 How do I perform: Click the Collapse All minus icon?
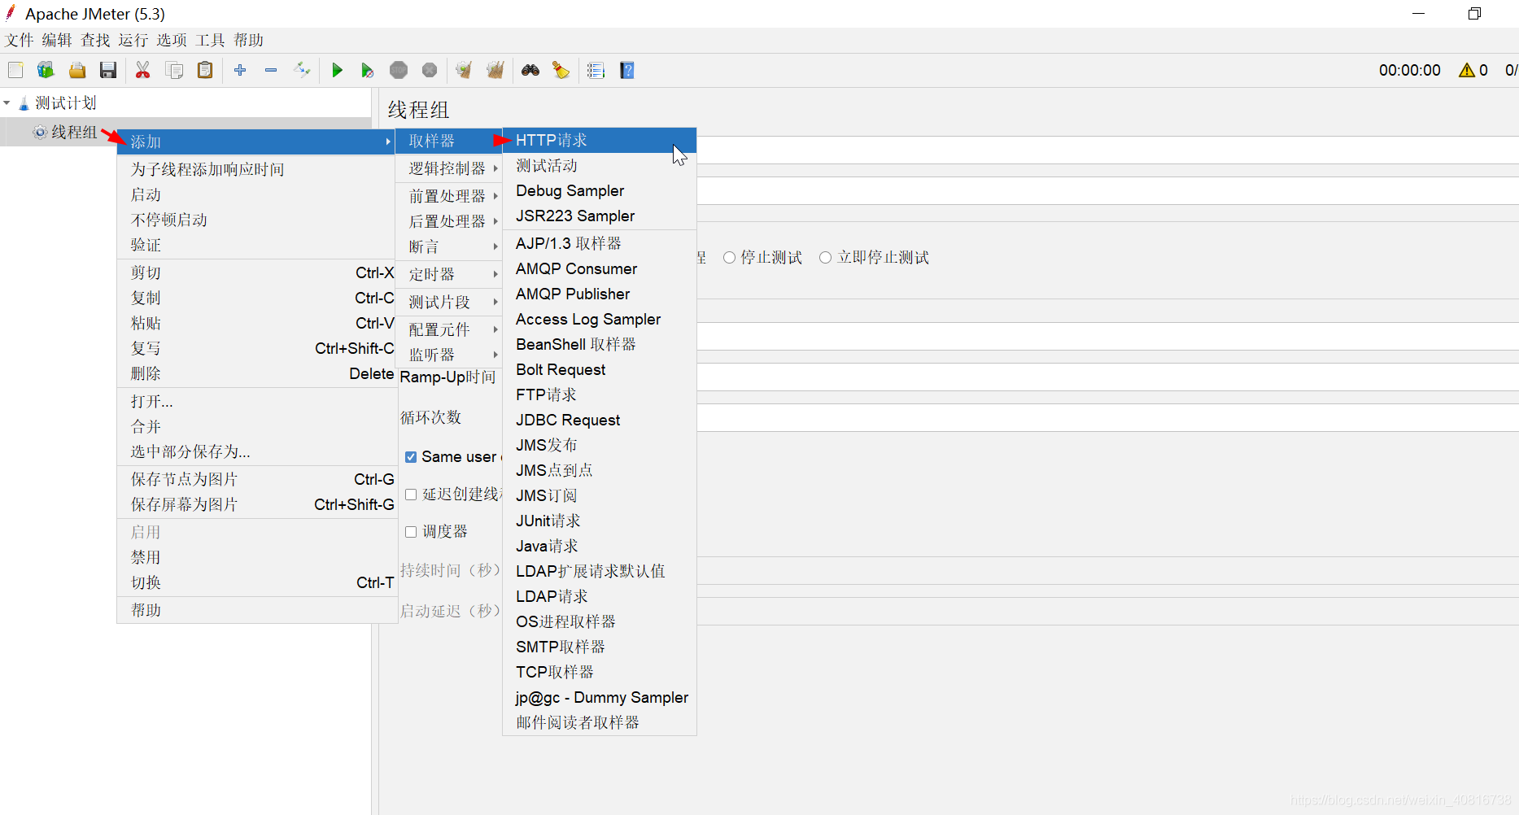click(x=271, y=70)
